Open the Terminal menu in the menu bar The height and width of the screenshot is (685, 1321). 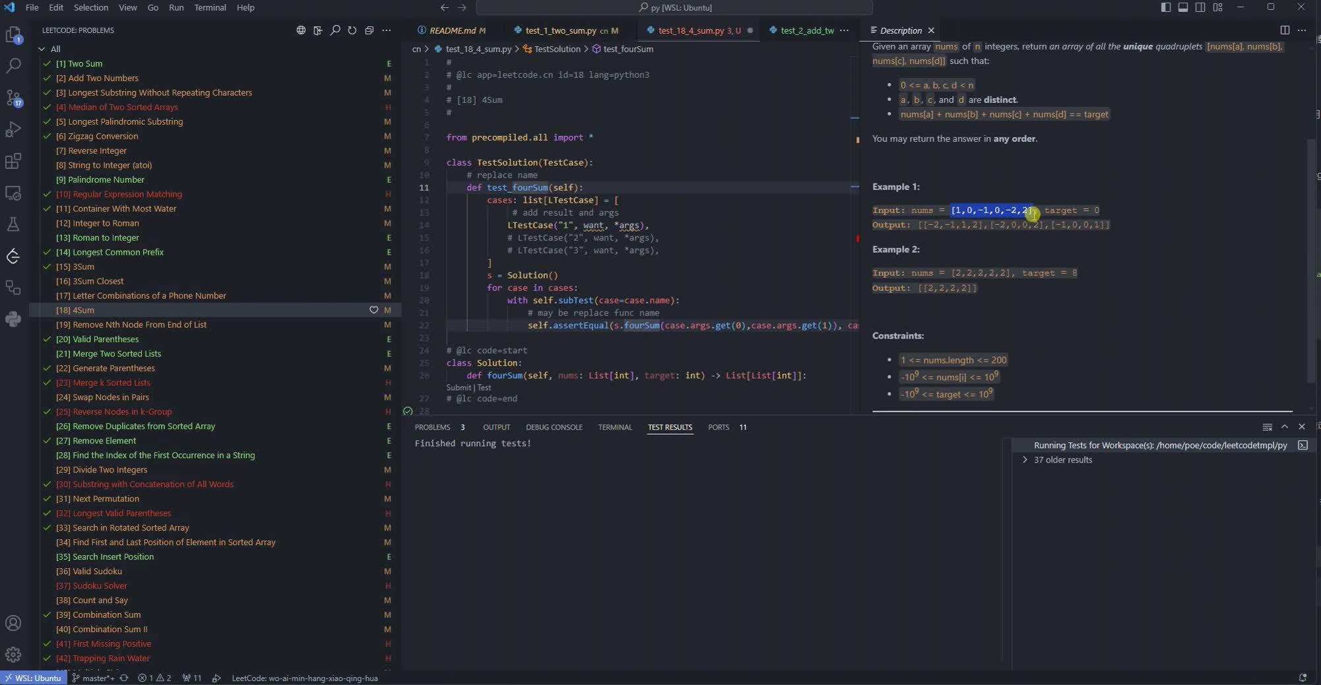coord(210,7)
